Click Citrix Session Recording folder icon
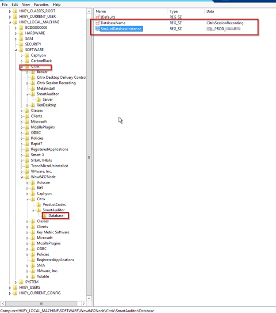 click(x=33, y=83)
